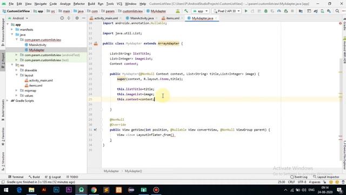Open the Device File Explorer side tab
Viewport: 346px width, 195px height.
click(344, 155)
